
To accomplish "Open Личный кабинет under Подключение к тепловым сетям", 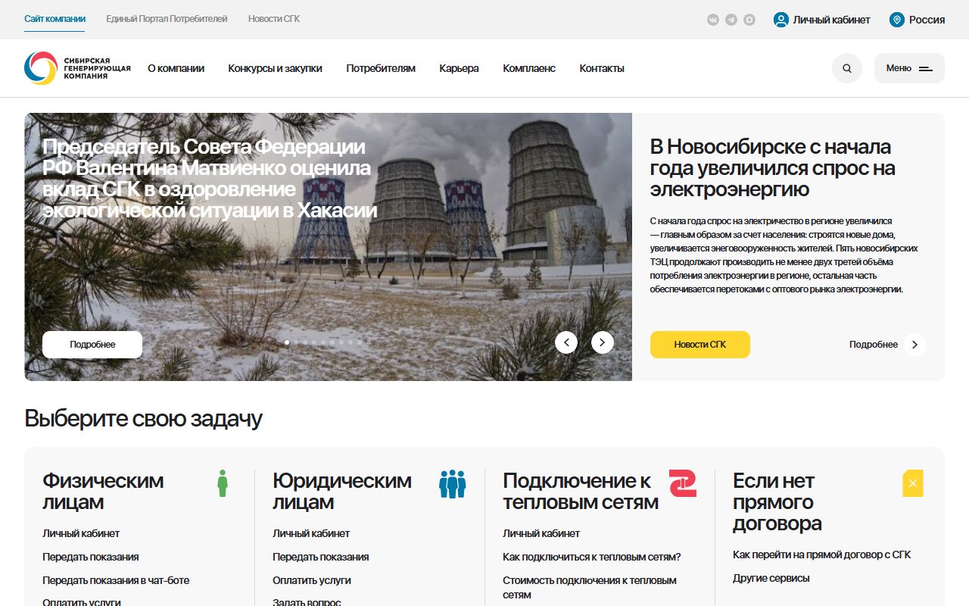I will tap(541, 533).
